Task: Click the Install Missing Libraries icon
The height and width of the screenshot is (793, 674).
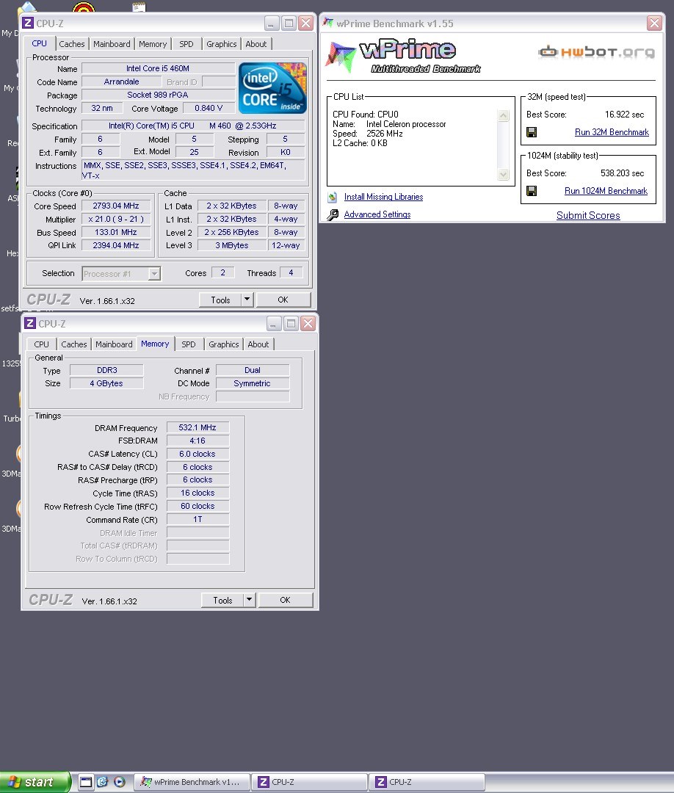Action: pyautogui.click(x=332, y=198)
